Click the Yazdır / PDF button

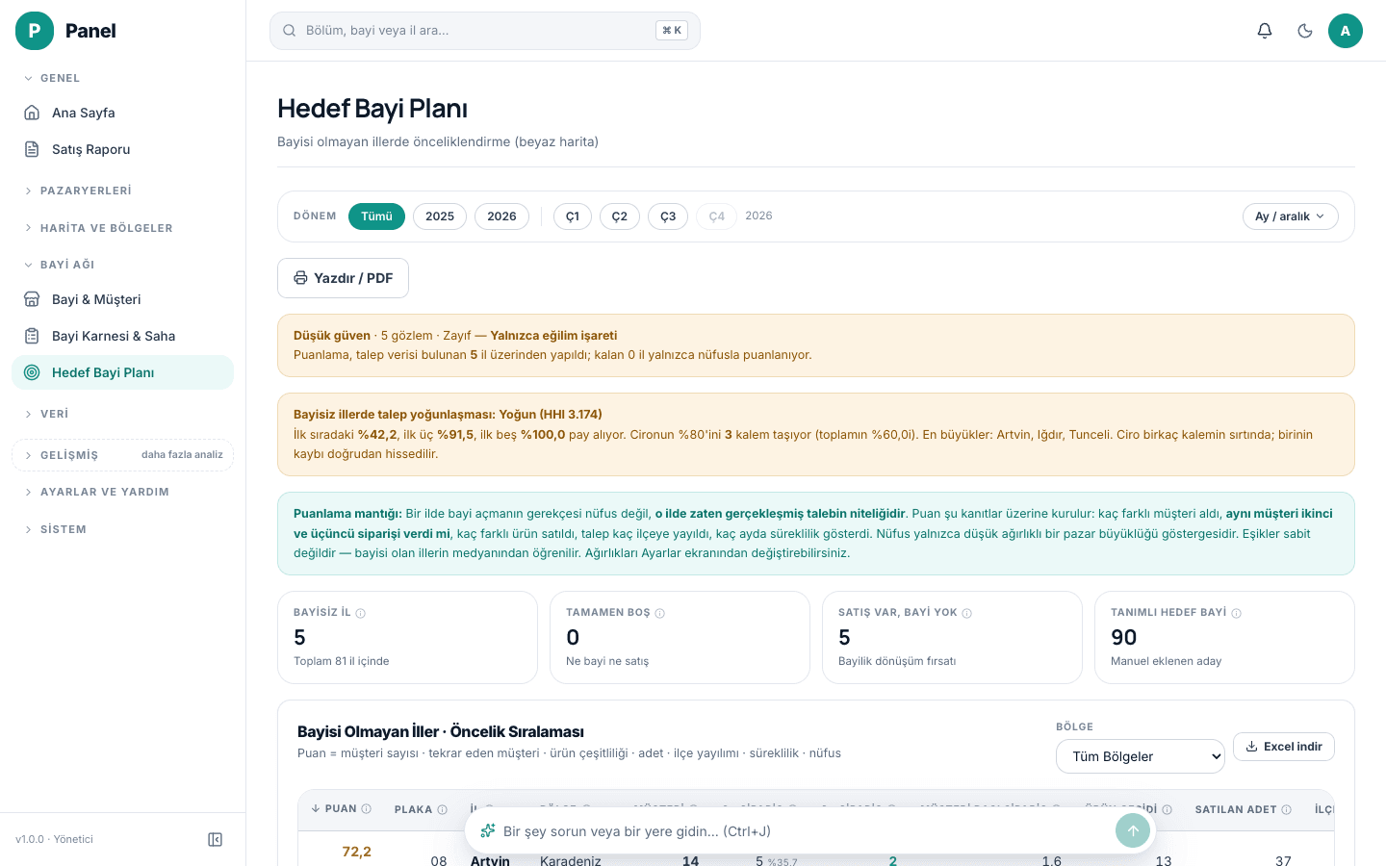[343, 278]
